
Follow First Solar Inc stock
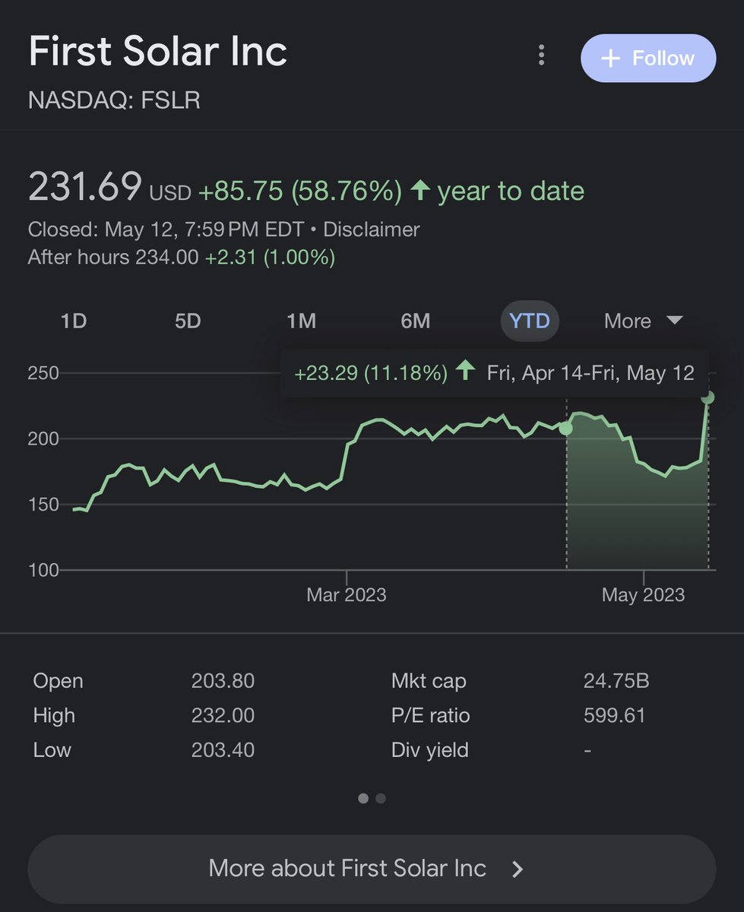(x=647, y=59)
